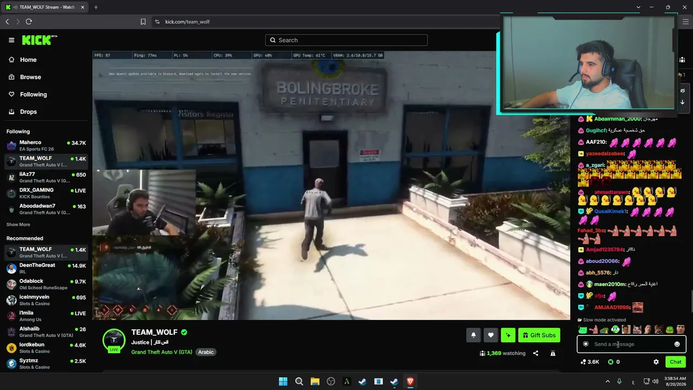The image size is (693, 390).
Task: Hide the pinned chat item (crossed-eye icon)
Action: [683, 90]
